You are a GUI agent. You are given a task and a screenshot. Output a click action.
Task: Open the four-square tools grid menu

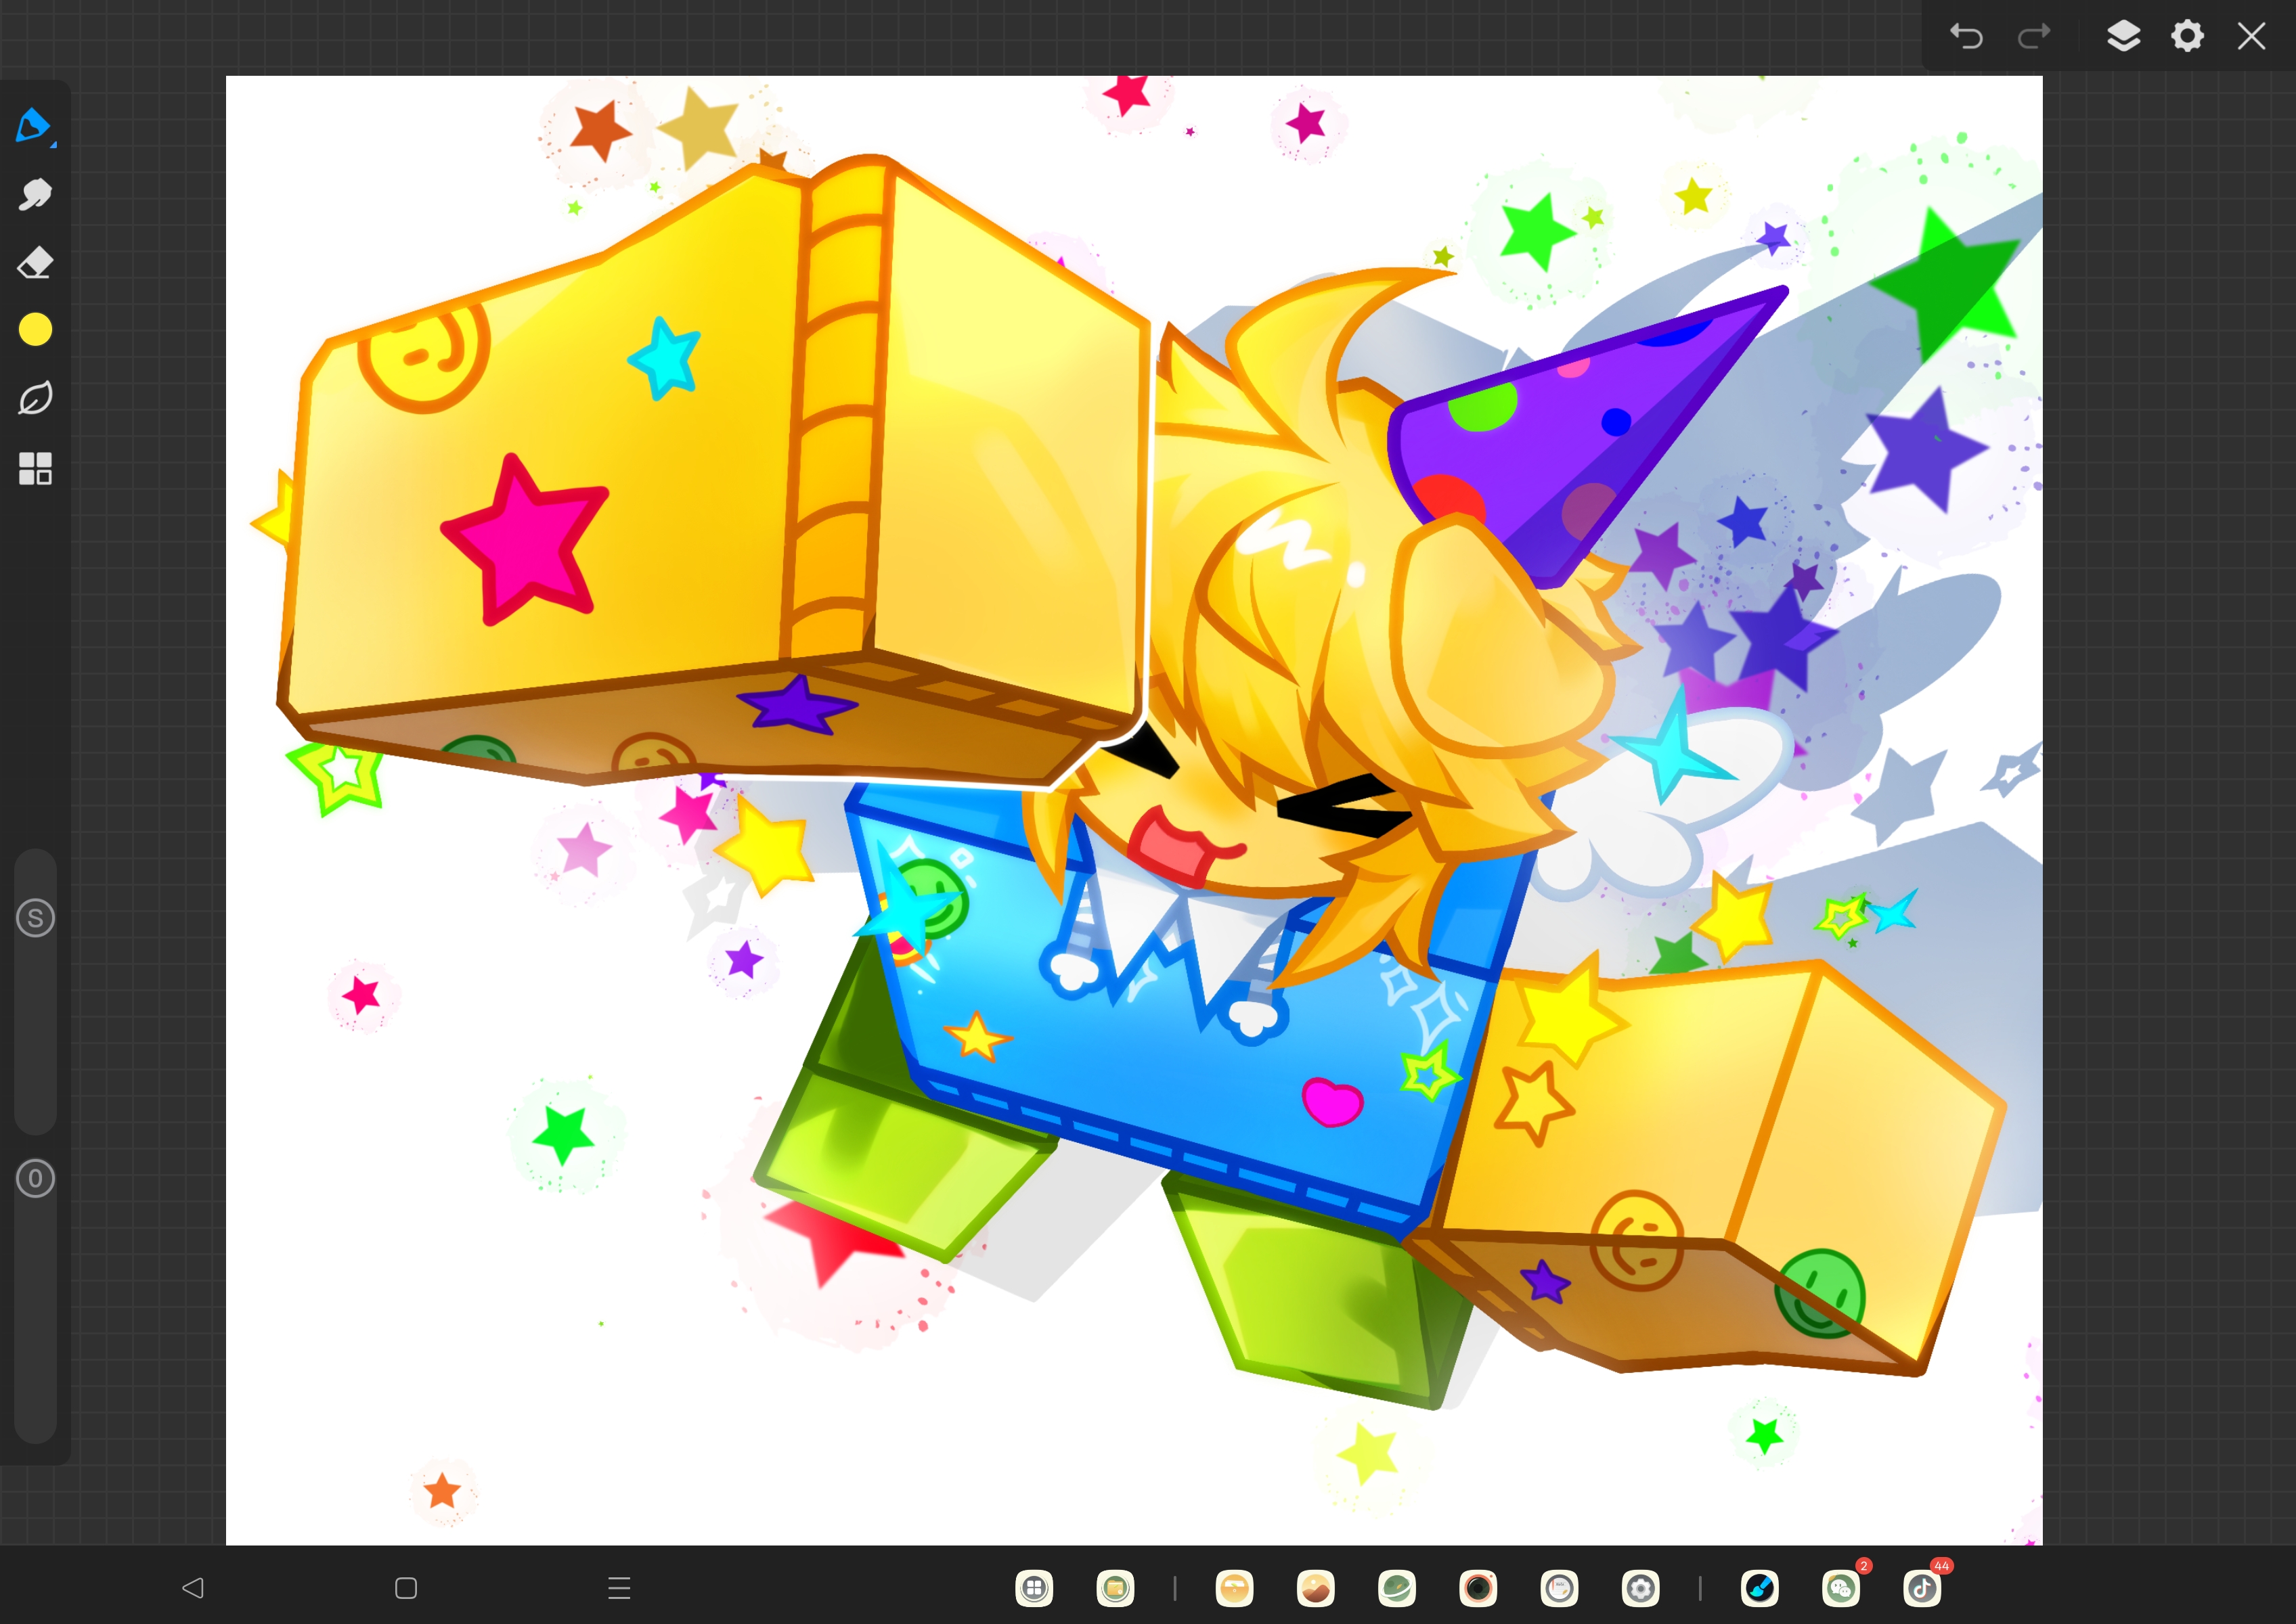(35, 468)
